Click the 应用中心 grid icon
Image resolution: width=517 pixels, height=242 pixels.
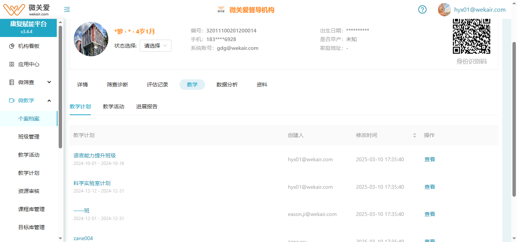tap(12, 64)
